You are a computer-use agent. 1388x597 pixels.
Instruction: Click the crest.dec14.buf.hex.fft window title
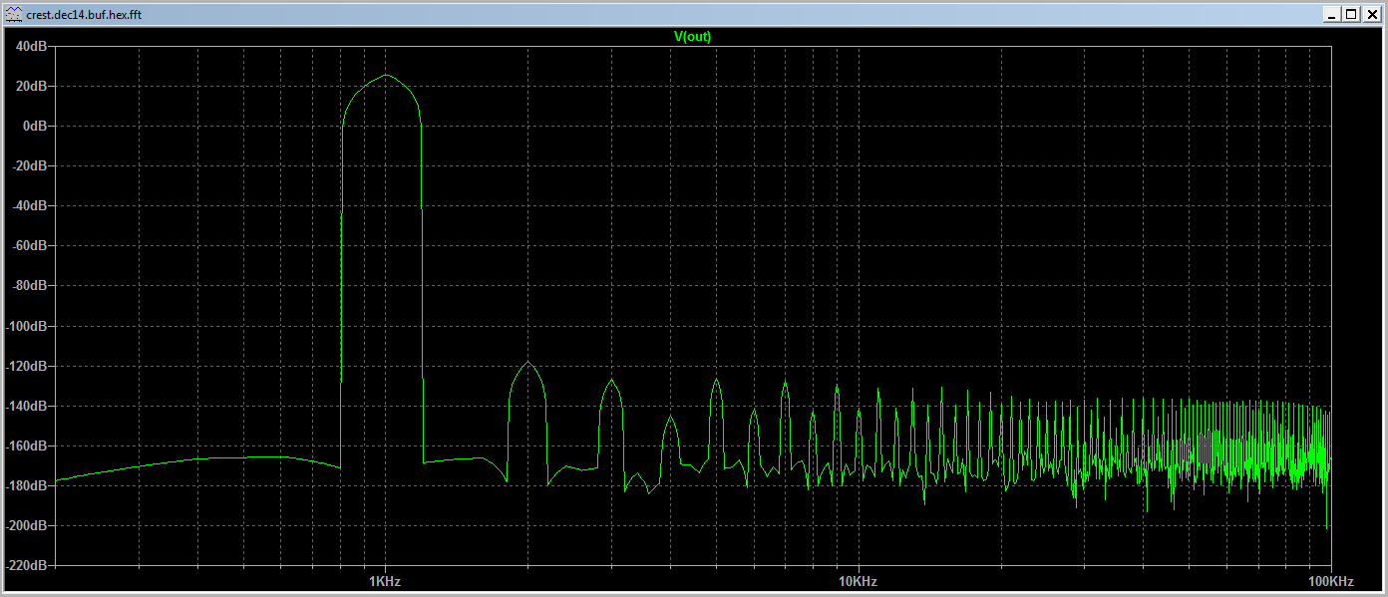coord(84,15)
